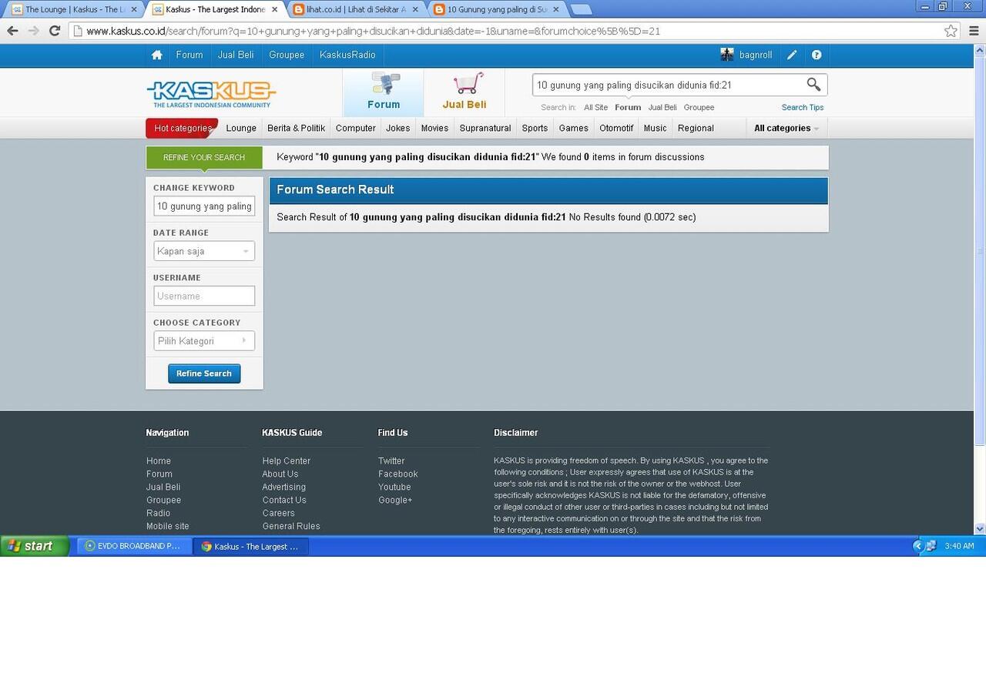Click bagnroll user avatar
Image resolution: width=986 pixels, height=680 pixels.
point(727,55)
